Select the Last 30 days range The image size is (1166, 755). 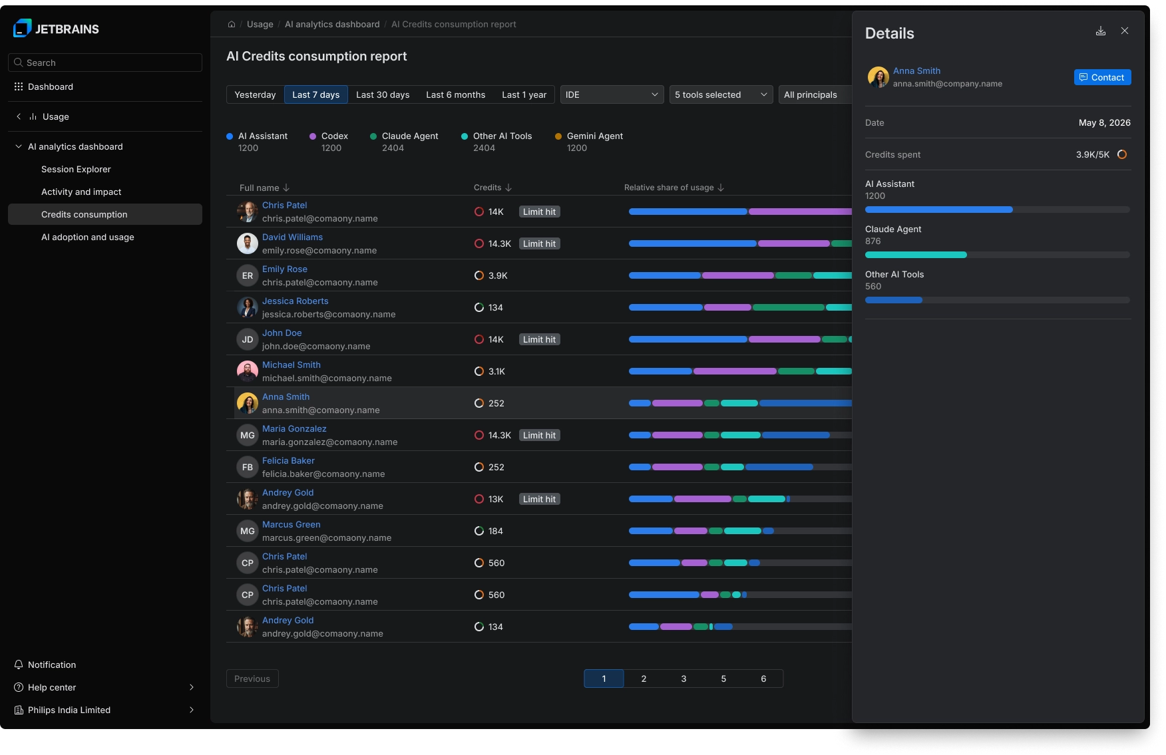tap(383, 95)
